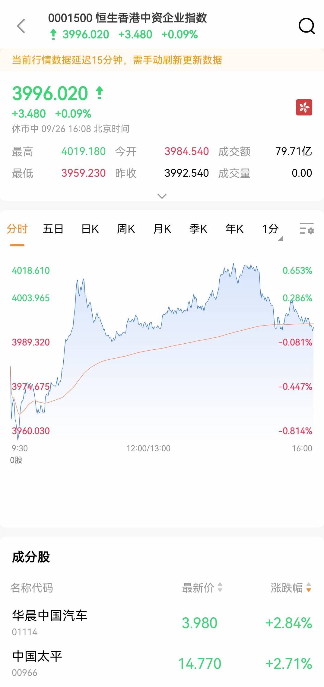Open chart settings gear icon
Image resolution: width=324 pixels, height=687 pixels.
click(307, 229)
